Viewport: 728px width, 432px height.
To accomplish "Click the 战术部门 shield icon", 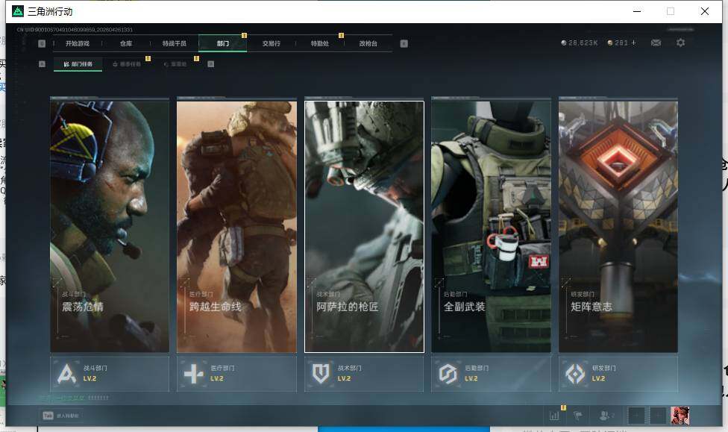I will click(x=321, y=374).
